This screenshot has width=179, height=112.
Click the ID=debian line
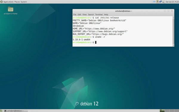coord(78,26)
